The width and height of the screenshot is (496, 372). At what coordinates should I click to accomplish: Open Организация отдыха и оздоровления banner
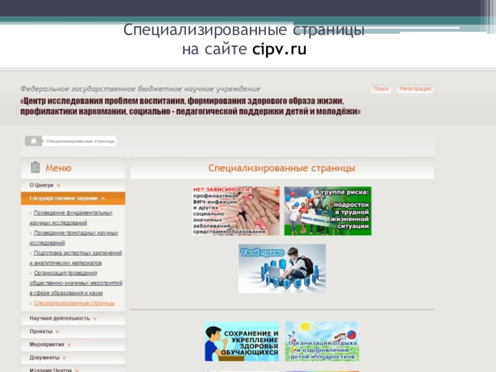[322, 342]
